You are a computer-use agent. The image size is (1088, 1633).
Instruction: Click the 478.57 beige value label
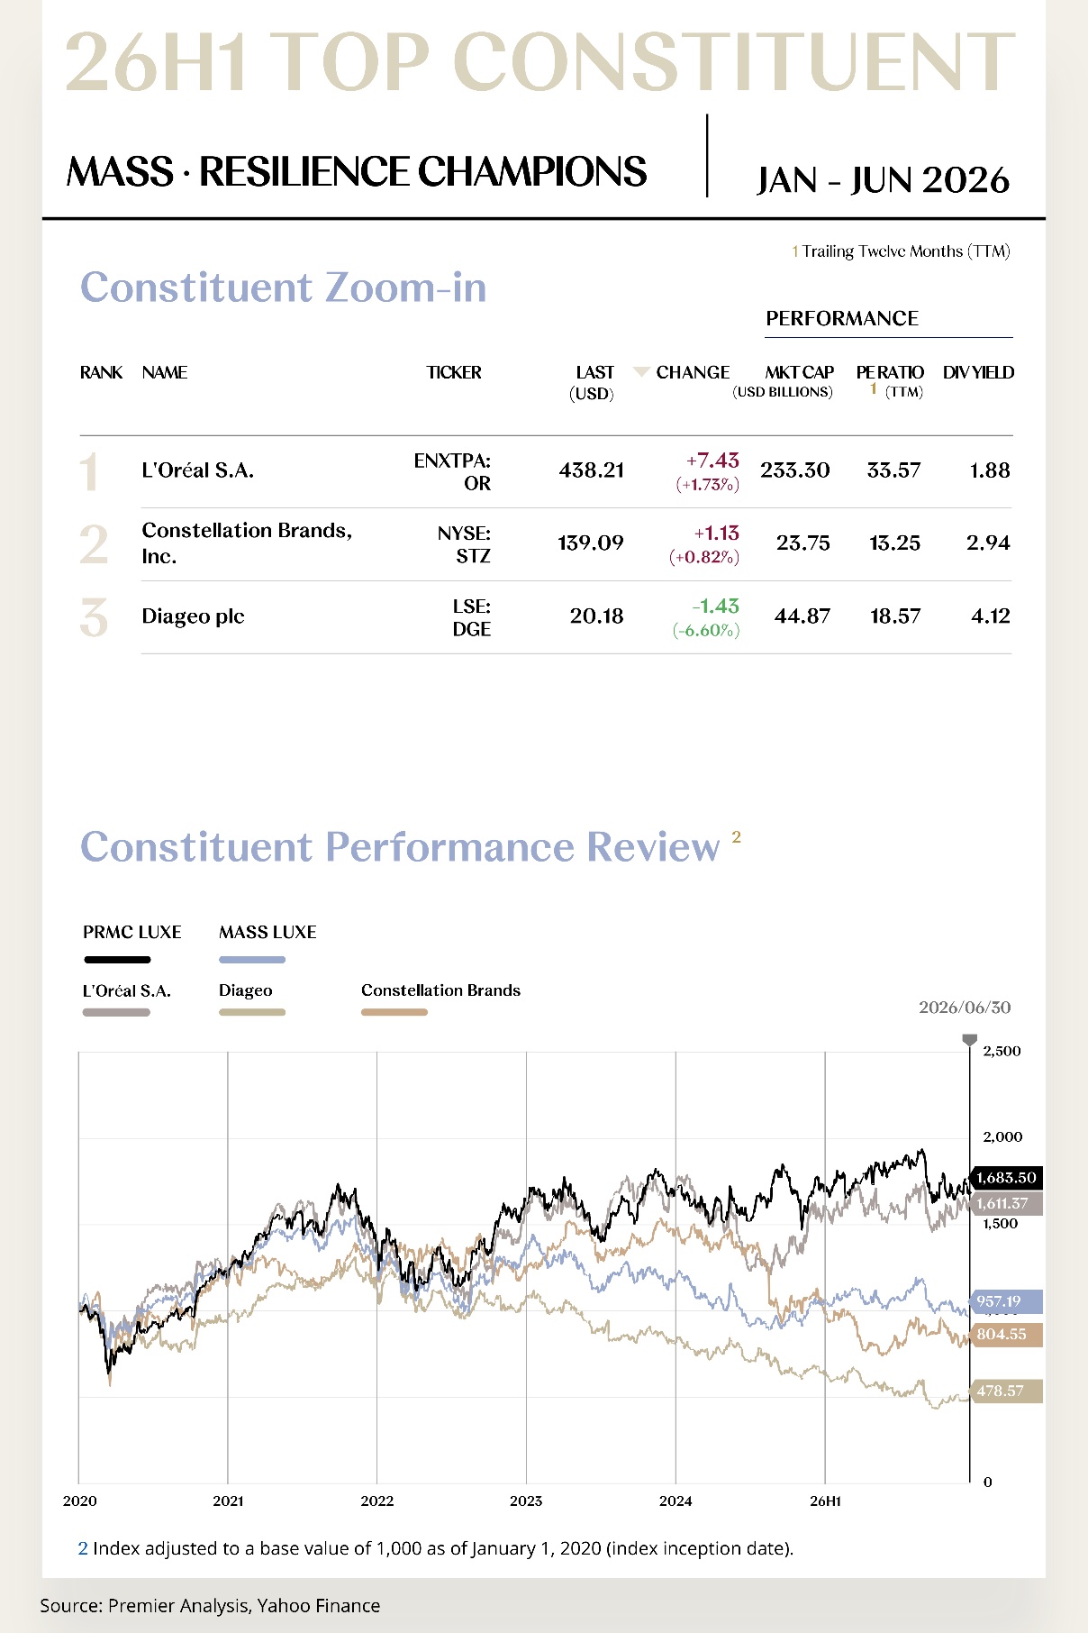pyautogui.click(x=1006, y=1391)
